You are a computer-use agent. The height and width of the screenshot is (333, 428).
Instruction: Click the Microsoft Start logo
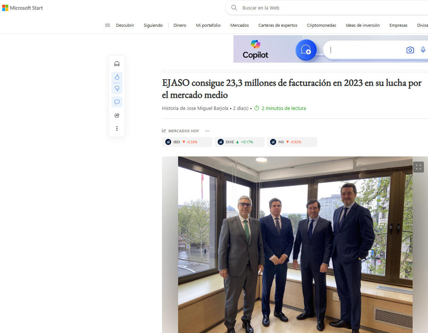pos(23,8)
